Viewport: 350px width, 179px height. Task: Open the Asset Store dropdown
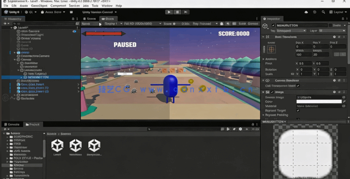pos(53,12)
